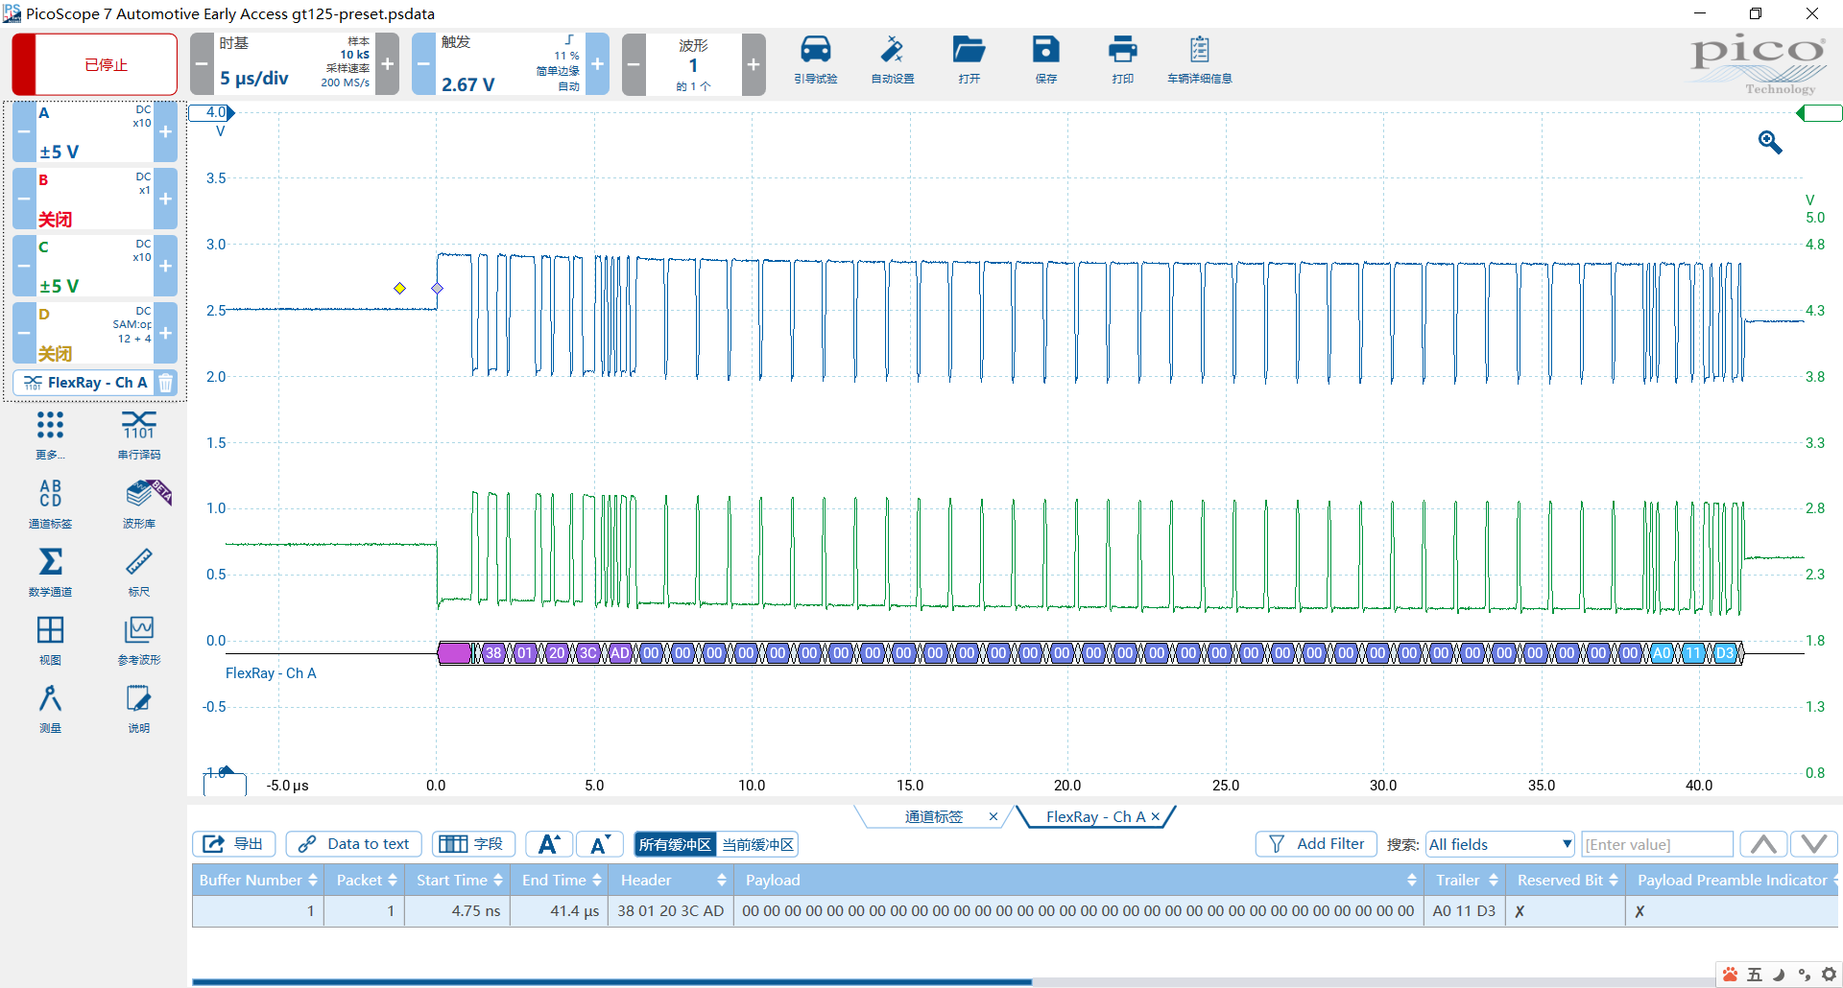Select the FlexRay - Ch A decoder entry

click(86, 383)
